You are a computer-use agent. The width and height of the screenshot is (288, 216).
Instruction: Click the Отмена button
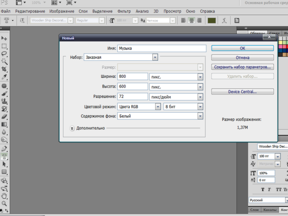click(x=242, y=58)
